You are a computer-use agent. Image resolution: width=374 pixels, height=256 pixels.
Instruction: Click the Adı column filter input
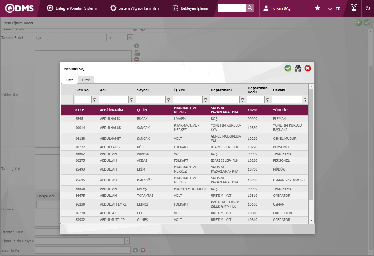pyautogui.click(x=114, y=100)
